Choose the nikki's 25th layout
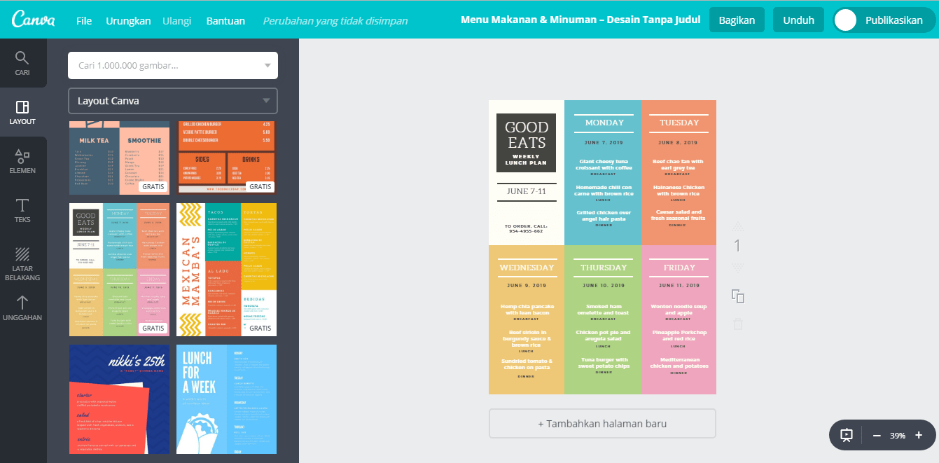The width and height of the screenshot is (939, 463). click(119, 399)
